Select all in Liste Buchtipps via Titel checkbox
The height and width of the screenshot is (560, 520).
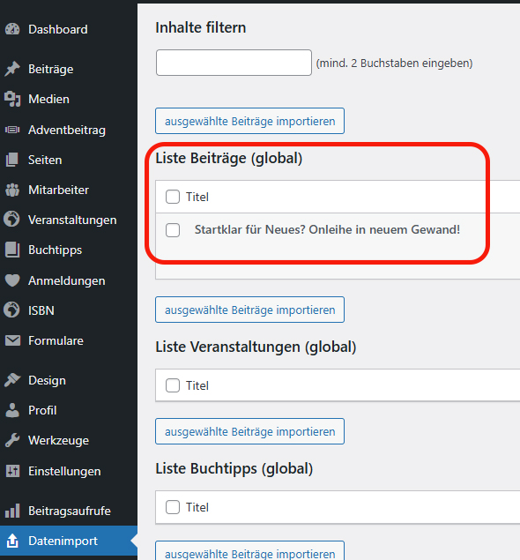[173, 507]
